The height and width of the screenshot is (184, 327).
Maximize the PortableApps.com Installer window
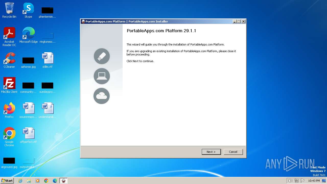point(239,21)
